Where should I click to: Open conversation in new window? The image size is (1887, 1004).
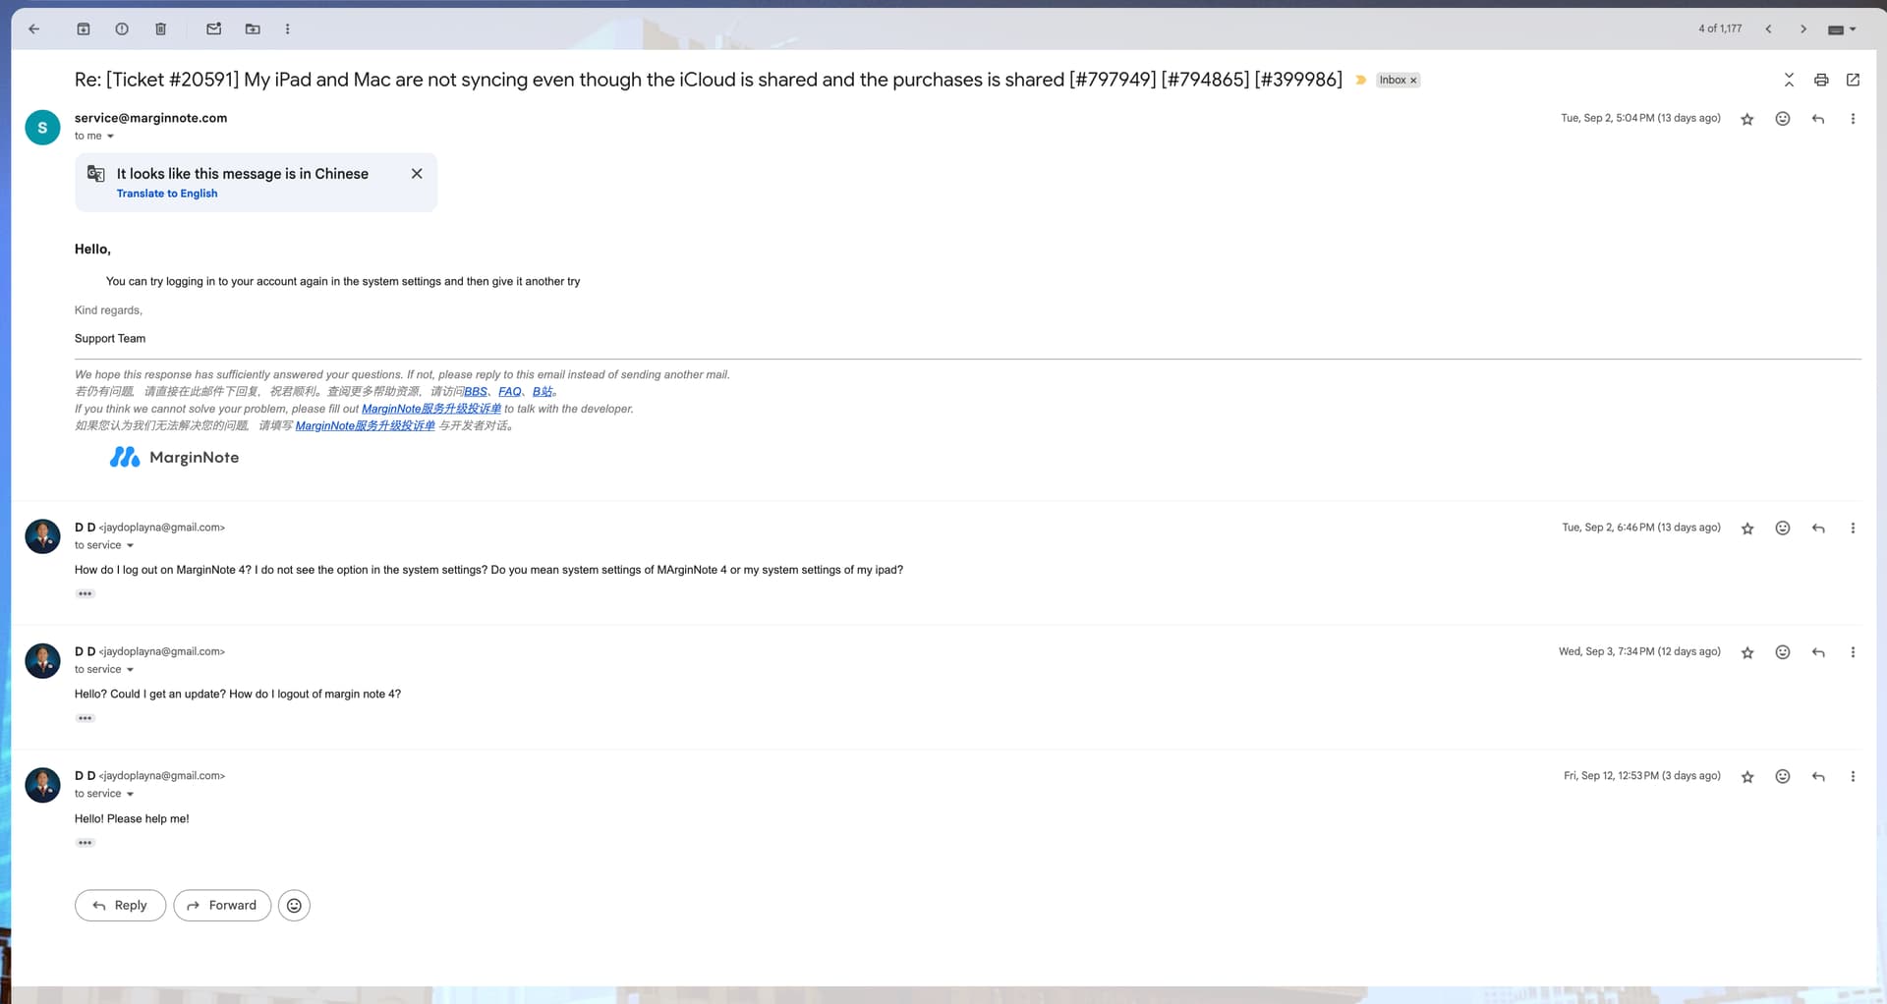pyautogui.click(x=1853, y=80)
